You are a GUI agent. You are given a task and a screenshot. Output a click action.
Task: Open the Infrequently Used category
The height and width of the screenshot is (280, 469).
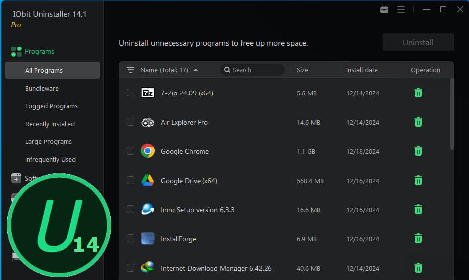pos(51,159)
